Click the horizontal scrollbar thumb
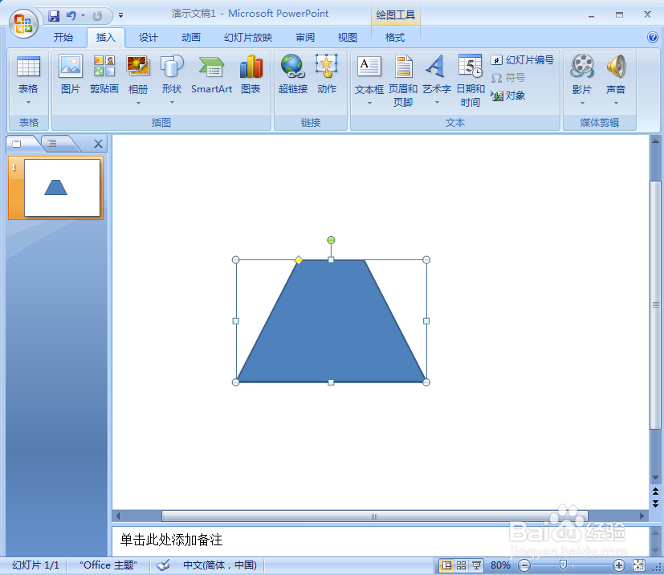 pyautogui.click(x=374, y=516)
